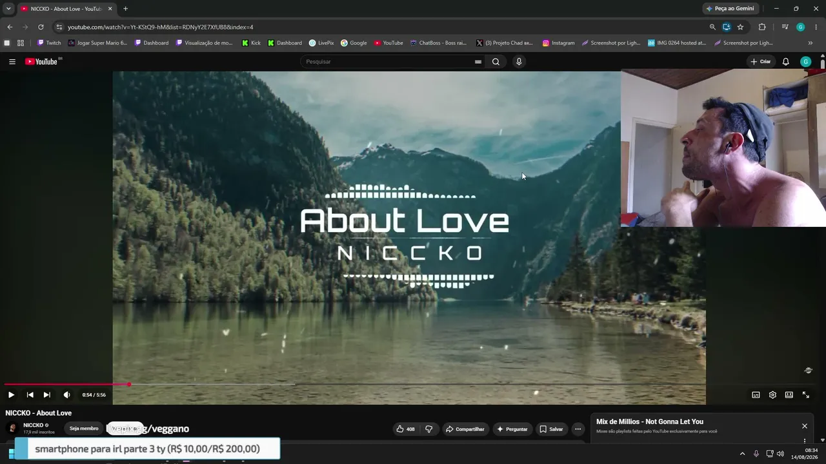View site information icon in address bar
826x464 pixels.
click(59, 27)
